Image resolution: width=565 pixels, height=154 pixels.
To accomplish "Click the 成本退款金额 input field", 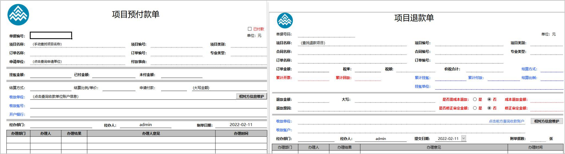I will pos(547,99).
